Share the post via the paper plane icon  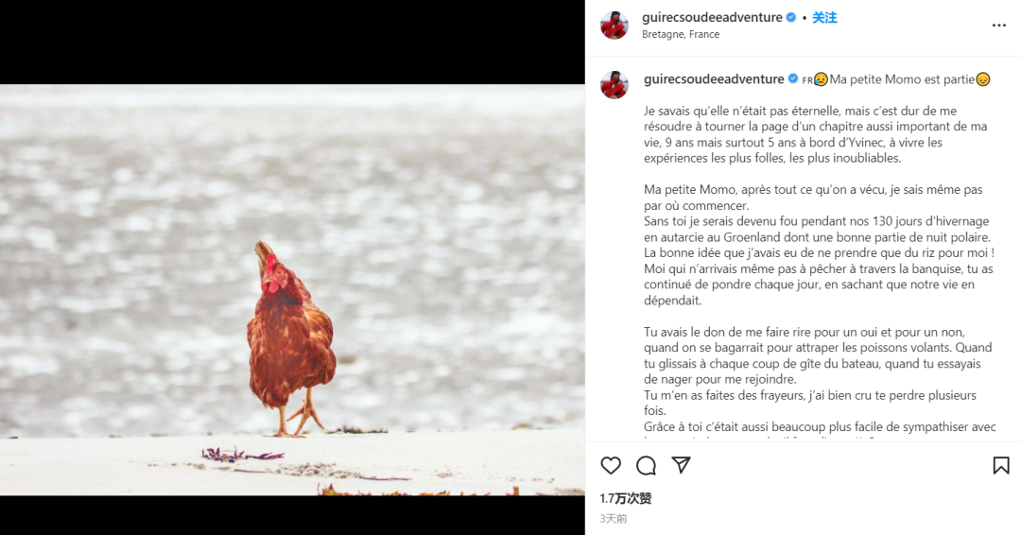point(681,465)
